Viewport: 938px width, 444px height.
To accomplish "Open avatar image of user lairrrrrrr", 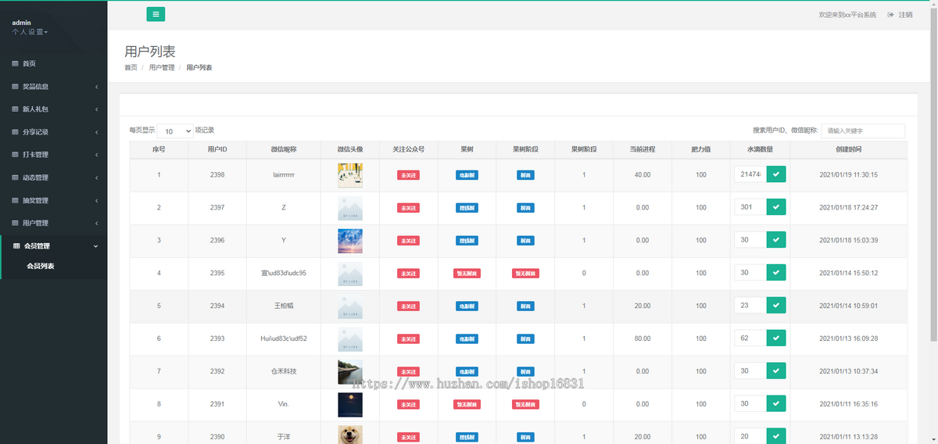I will click(350, 175).
